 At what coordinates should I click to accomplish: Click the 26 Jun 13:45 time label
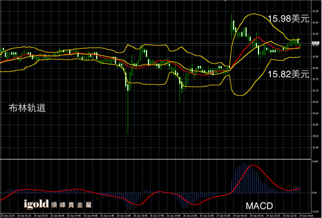pos(125,216)
